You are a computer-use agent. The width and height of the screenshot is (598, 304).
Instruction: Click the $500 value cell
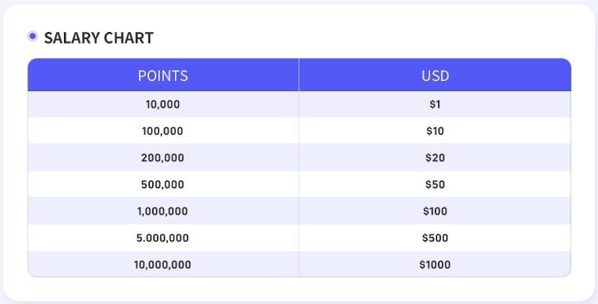[435, 238]
